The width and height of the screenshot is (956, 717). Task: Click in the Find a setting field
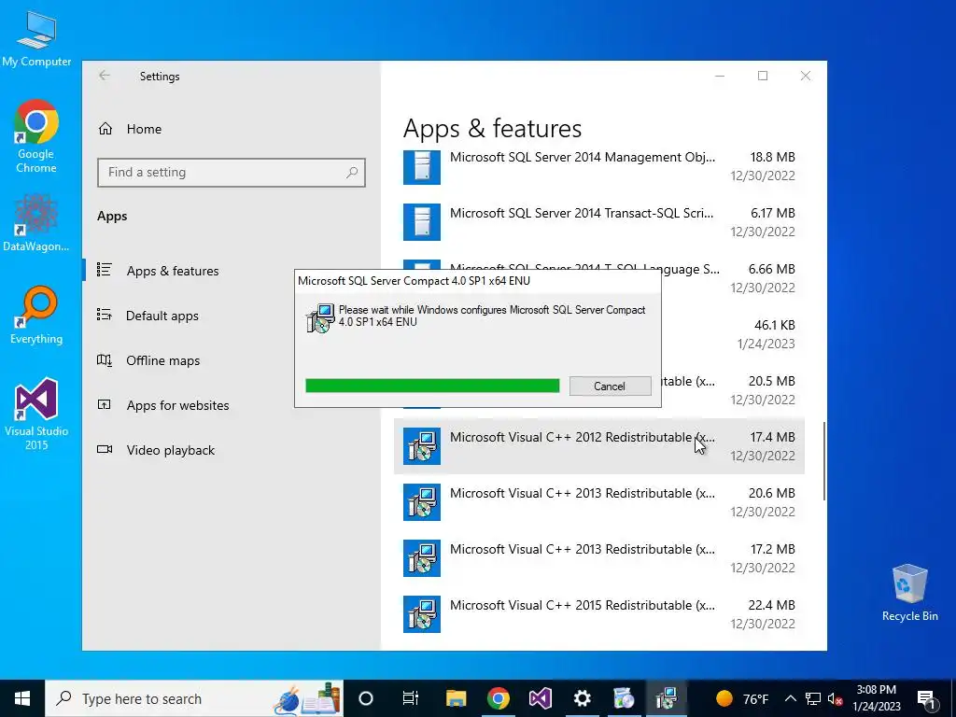tap(232, 173)
